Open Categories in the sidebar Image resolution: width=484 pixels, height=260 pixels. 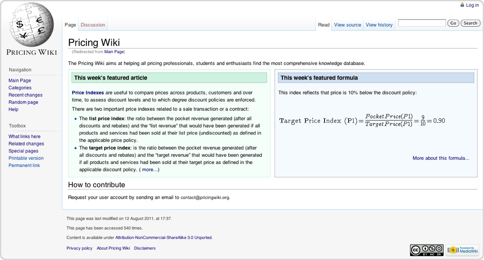pos(20,88)
